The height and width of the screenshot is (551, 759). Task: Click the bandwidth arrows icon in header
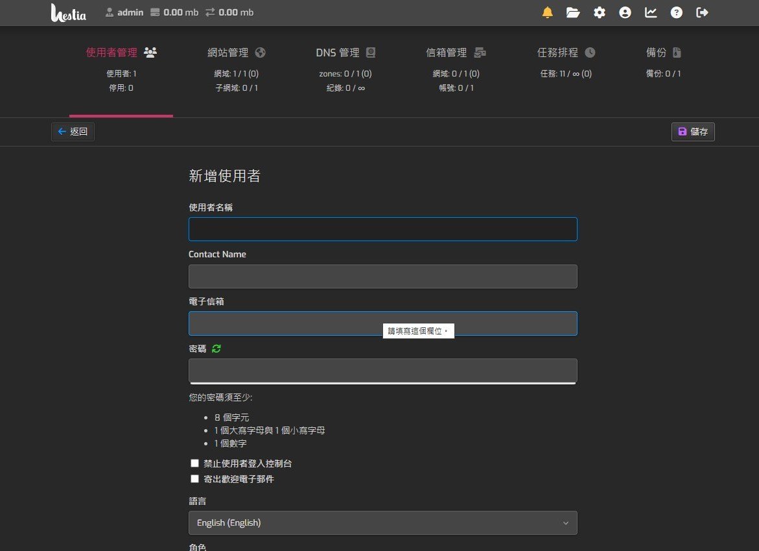point(209,12)
